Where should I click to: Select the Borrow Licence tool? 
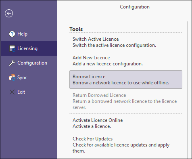(126, 79)
